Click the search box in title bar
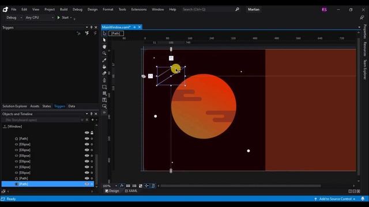This screenshot has height=207, width=369. [x=210, y=9]
